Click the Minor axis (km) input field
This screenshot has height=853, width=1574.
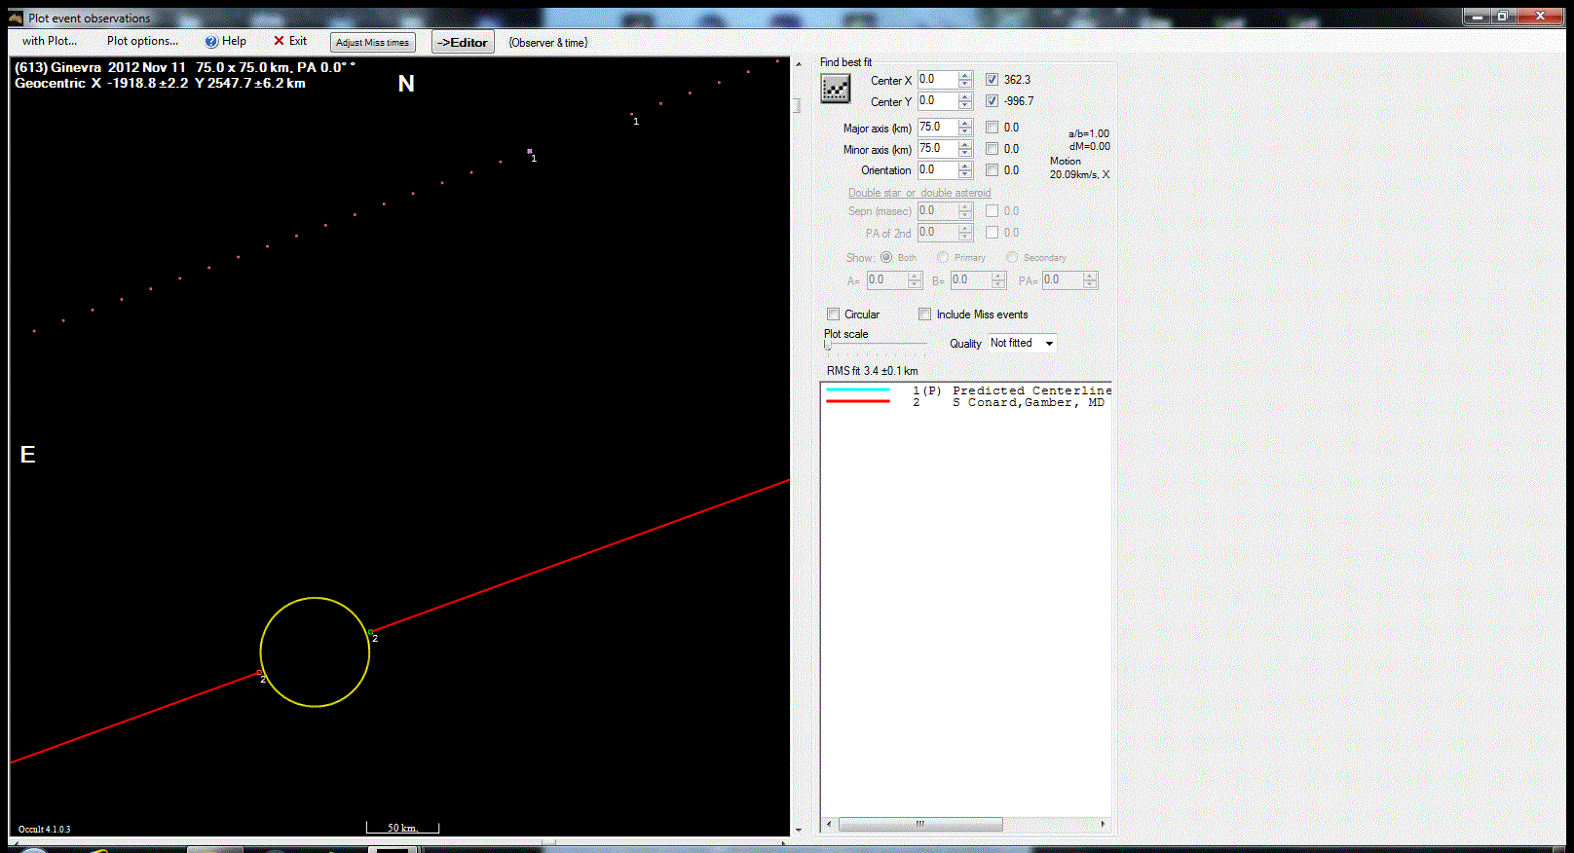[x=938, y=149]
